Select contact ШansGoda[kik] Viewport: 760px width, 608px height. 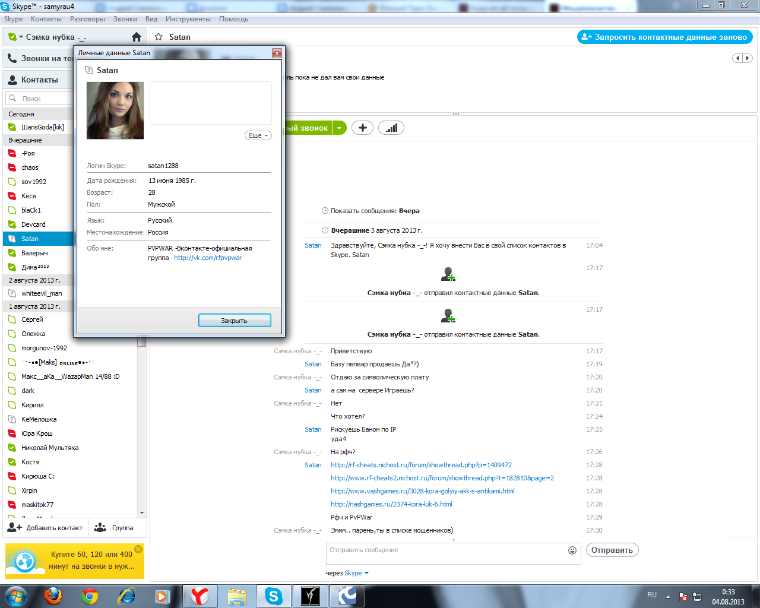point(39,127)
